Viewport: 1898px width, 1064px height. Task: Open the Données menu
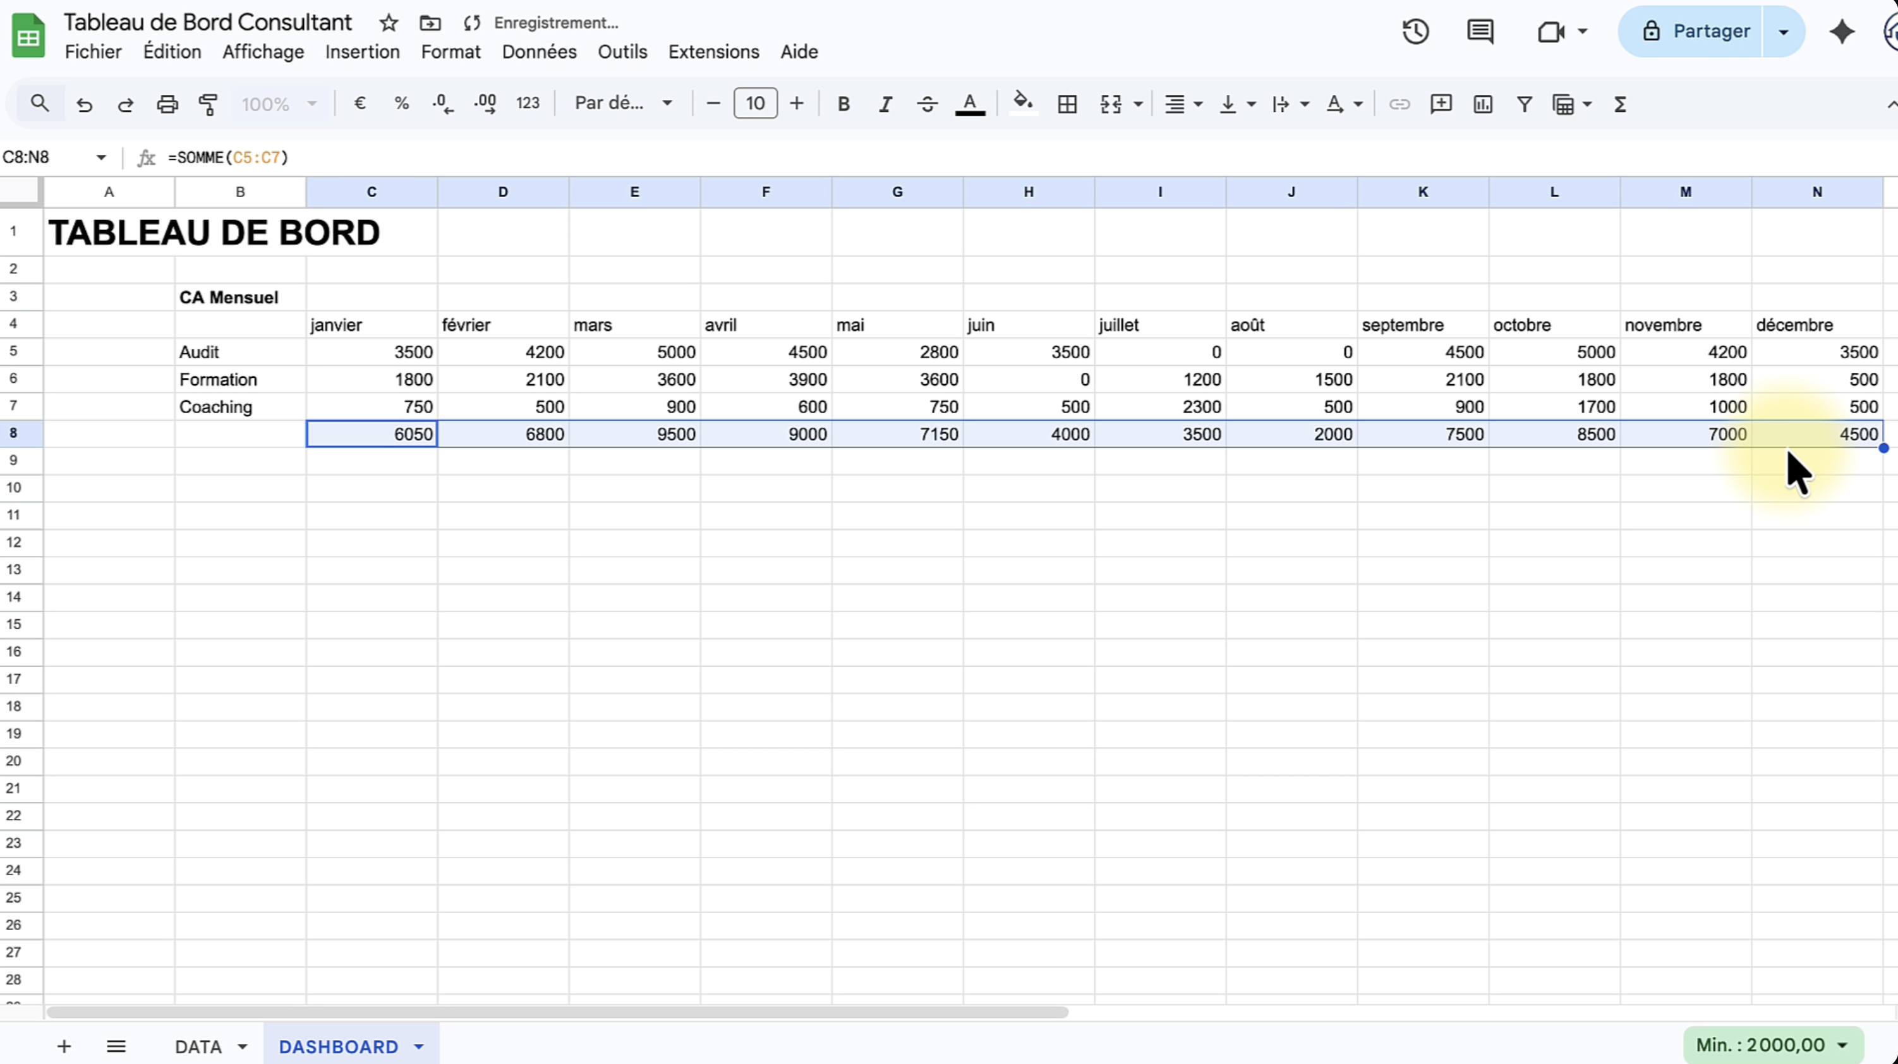(538, 52)
